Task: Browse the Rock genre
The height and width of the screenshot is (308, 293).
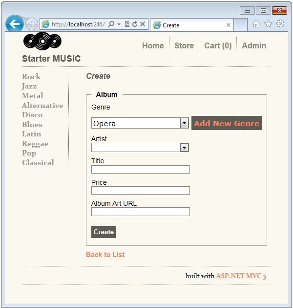Action: [x=31, y=77]
